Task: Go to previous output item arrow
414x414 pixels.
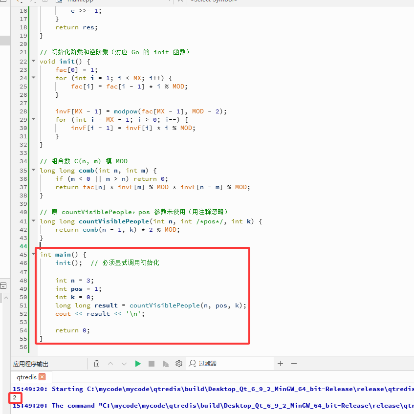Action: pyautogui.click(x=110, y=364)
